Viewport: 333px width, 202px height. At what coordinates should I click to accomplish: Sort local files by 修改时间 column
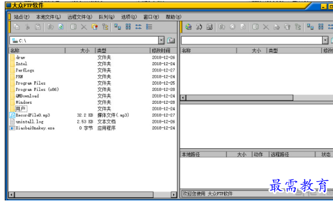pos(163,51)
